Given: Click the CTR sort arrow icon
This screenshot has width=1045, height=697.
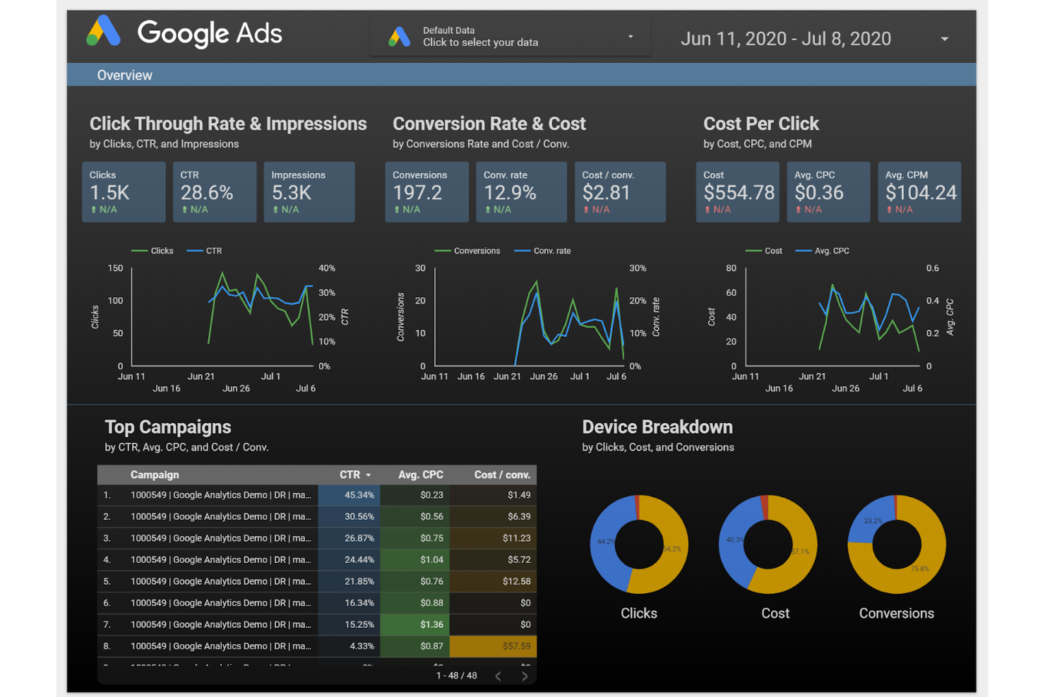Looking at the screenshot, I should (368, 475).
